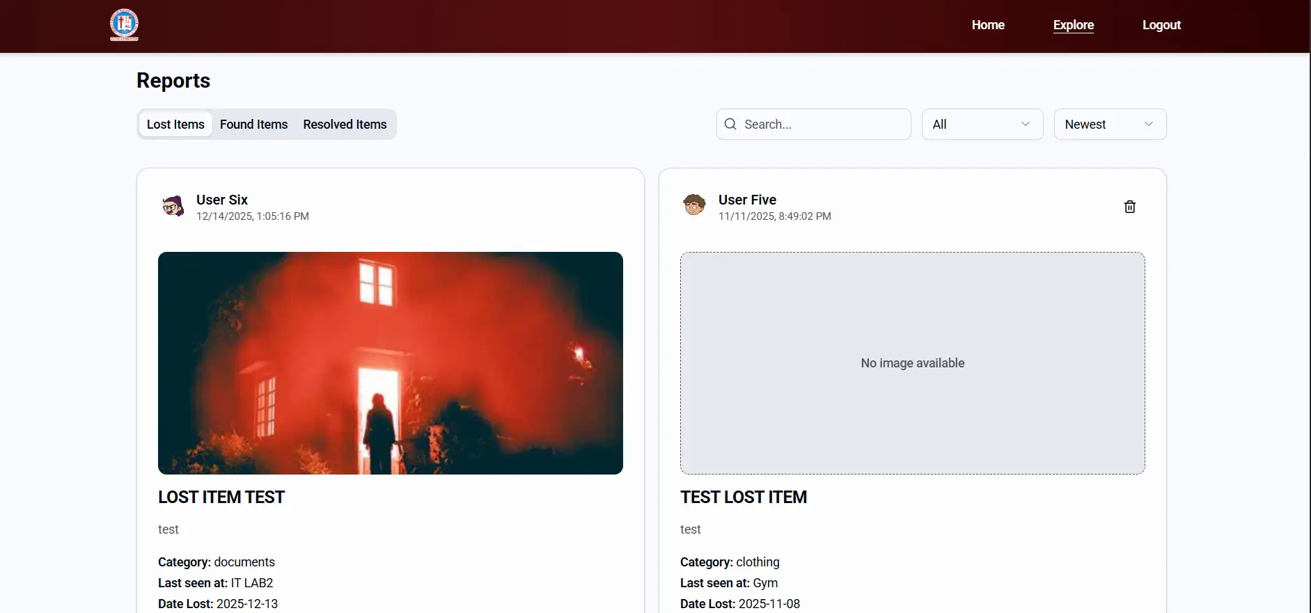Viewport: 1311px width, 613px height.
Task: Click User Five's avatar picture
Action: [x=694, y=205]
